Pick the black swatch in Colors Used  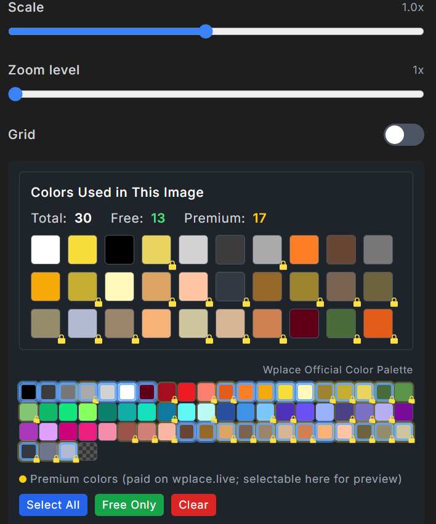119,250
